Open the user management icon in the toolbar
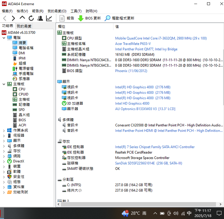The image size is (224, 219). 40,18
